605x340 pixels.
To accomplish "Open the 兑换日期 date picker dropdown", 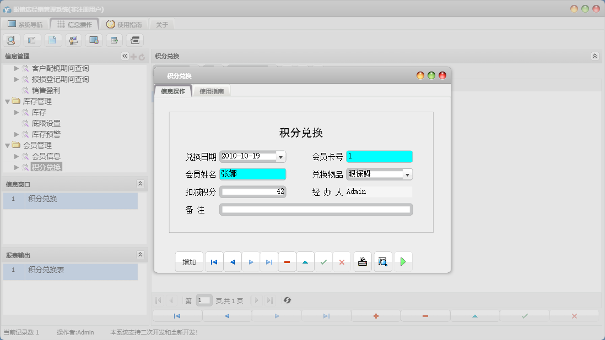I will 281,156.
